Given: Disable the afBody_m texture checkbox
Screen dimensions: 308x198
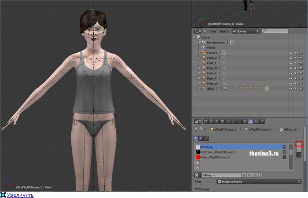Looking at the screenshot, I should [285, 147].
